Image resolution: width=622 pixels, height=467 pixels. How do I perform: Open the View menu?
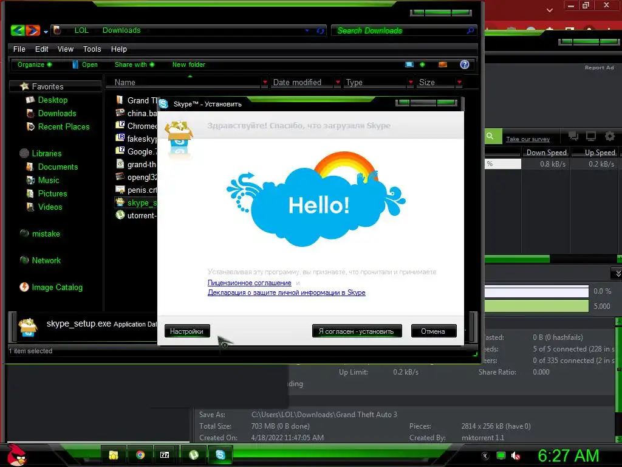point(66,49)
